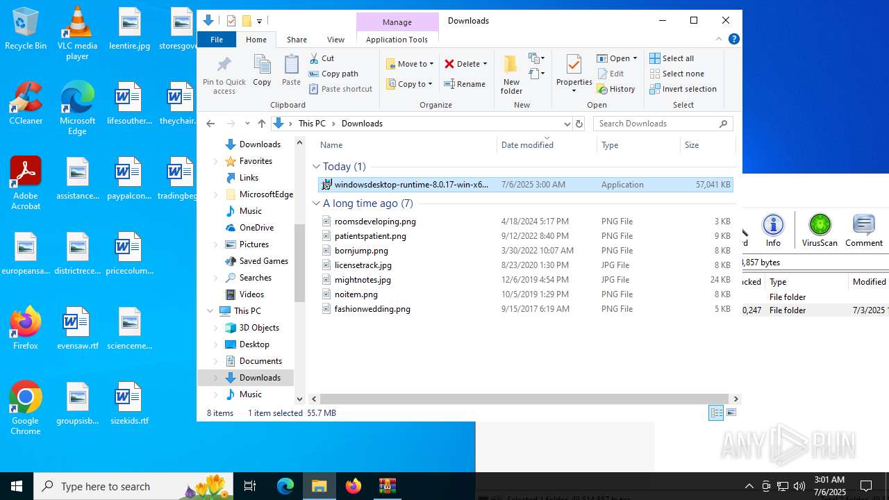Image resolution: width=889 pixels, height=500 pixels.
Task: Minimize the ribbon with chevron
Action: pyautogui.click(x=719, y=39)
